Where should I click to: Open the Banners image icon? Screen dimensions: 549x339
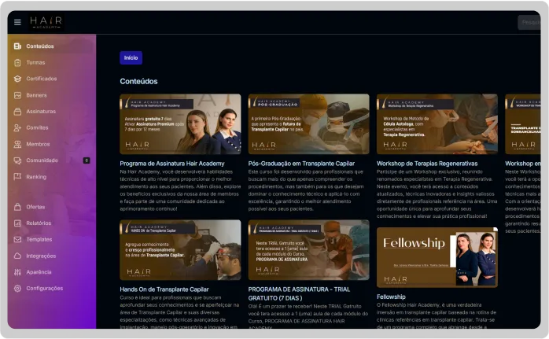(17, 95)
